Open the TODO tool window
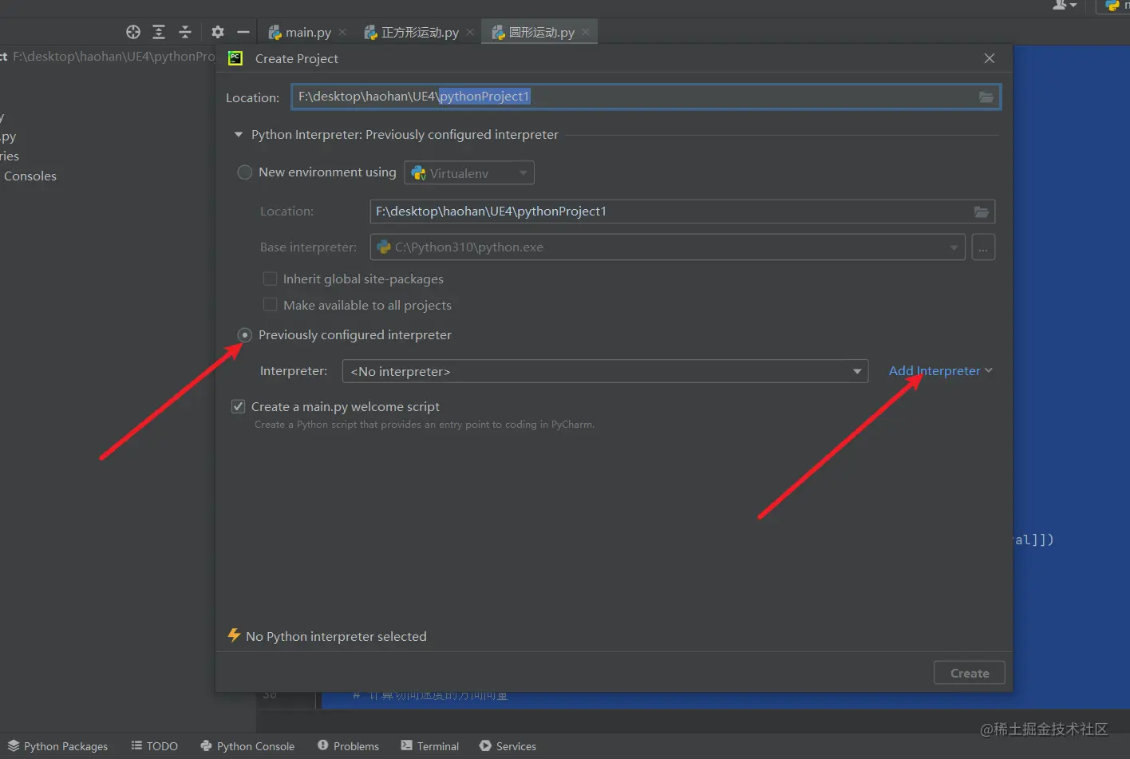This screenshot has width=1130, height=759. (x=155, y=746)
